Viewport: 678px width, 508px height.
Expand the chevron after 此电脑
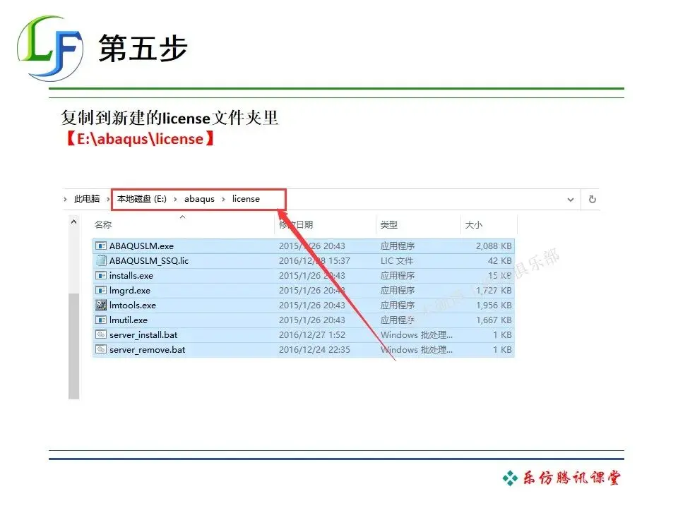coord(108,199)
